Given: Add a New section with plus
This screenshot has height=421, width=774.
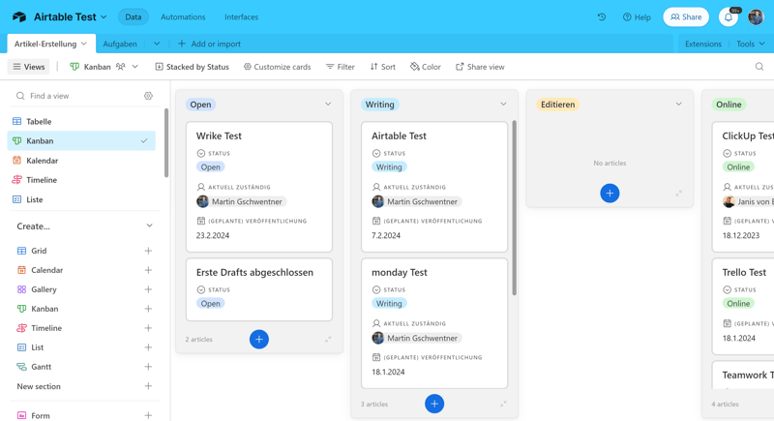Looking at the screenshot, I should point(148,386).
